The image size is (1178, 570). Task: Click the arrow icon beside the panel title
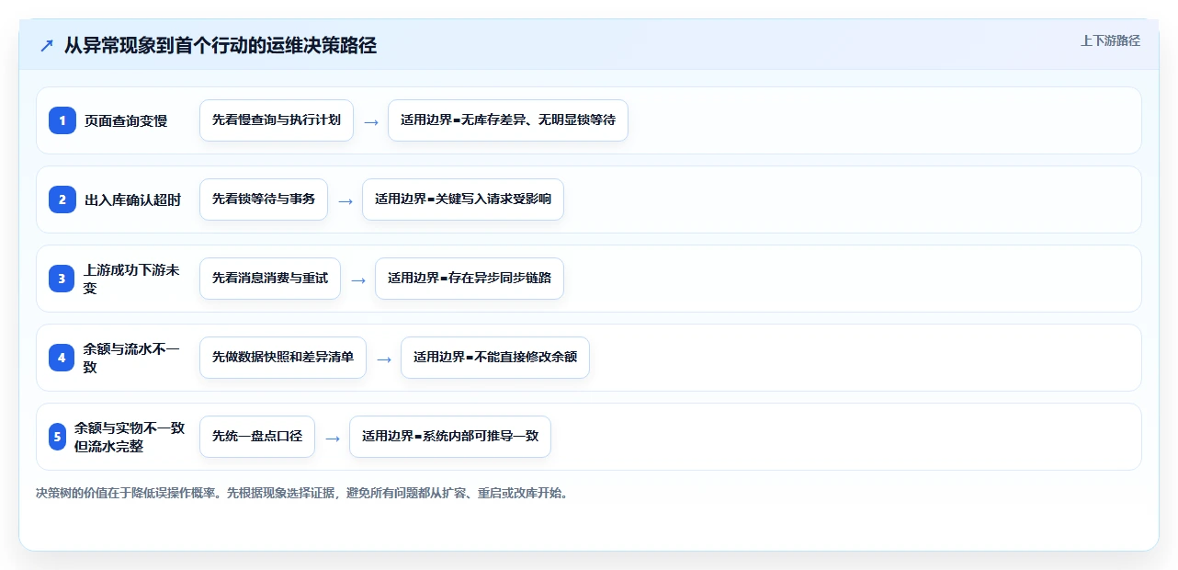[46, 45]
